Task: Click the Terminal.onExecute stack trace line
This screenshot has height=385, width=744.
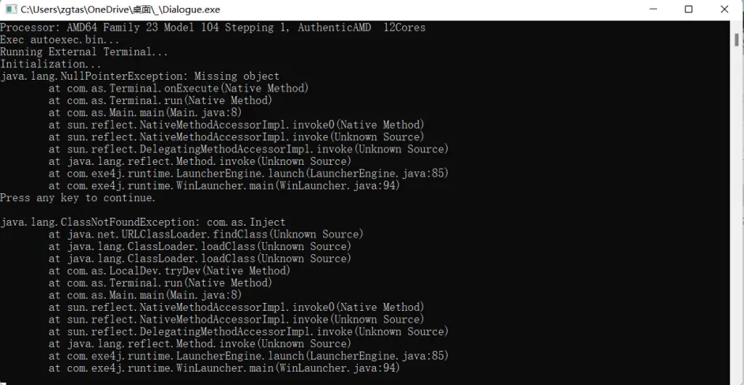Action: click(x=178, y=88)
